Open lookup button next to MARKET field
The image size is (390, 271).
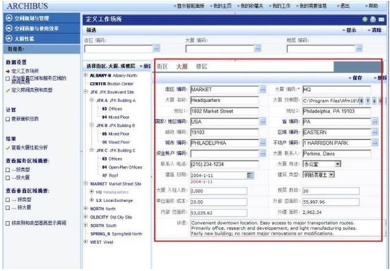263,89
